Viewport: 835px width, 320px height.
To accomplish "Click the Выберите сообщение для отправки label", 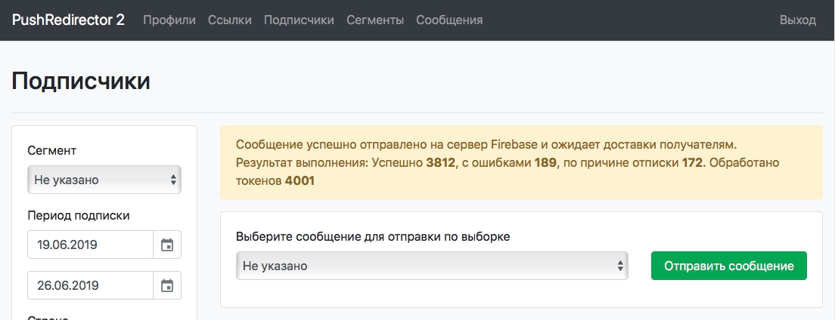I will click(373, 236).
